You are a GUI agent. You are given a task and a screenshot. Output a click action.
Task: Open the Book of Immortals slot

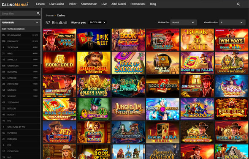197,109
